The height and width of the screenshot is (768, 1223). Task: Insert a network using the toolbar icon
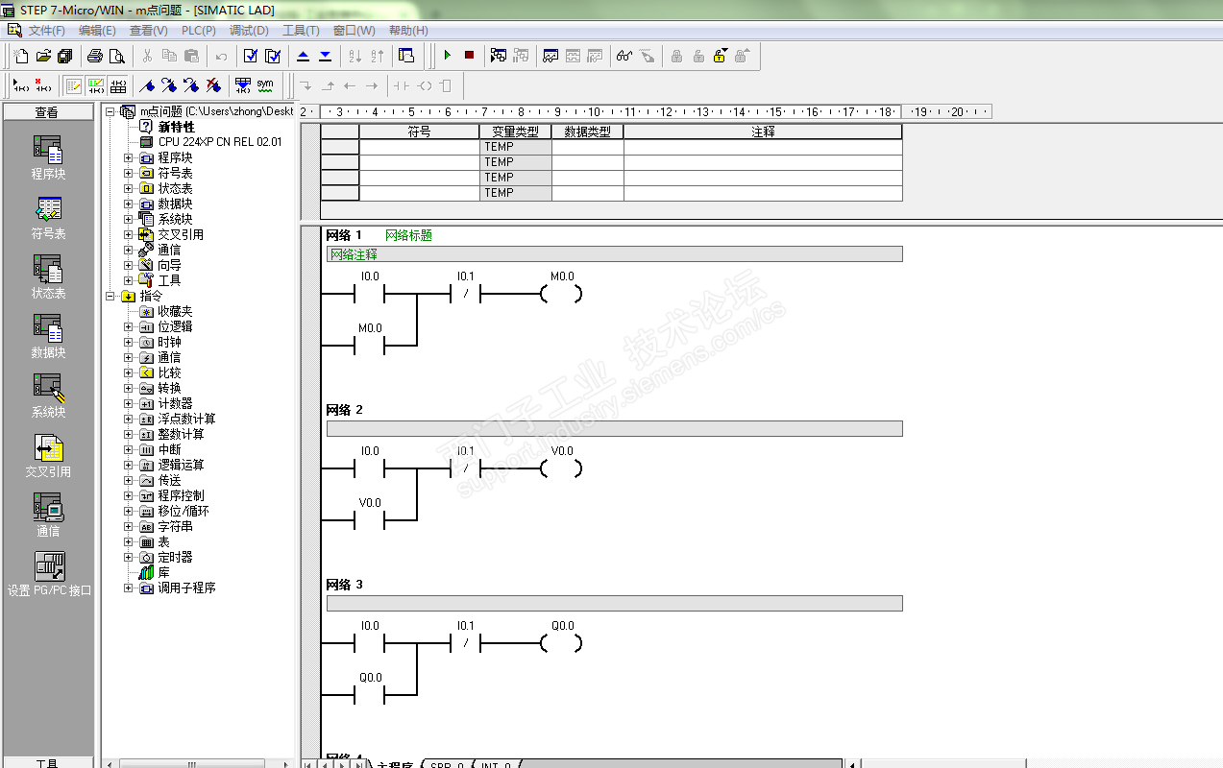(20, 85)
